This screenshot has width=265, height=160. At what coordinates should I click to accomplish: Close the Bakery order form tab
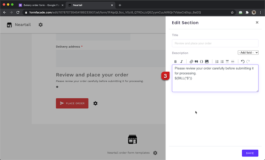click(x=63, y=5)
